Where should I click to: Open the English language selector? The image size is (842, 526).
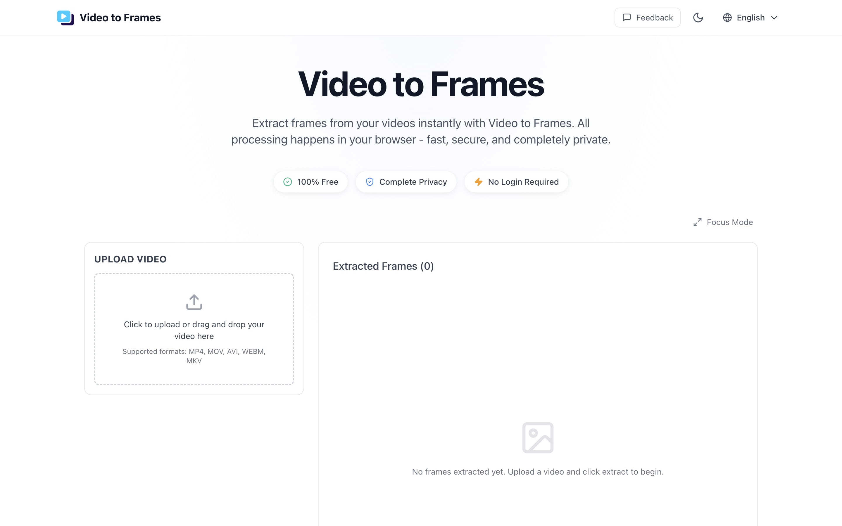750,18
